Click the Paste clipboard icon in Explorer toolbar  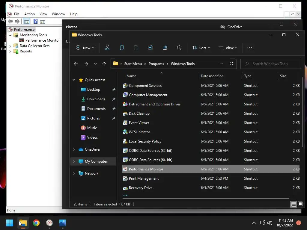pyautogui.click(x=136, y=48)
